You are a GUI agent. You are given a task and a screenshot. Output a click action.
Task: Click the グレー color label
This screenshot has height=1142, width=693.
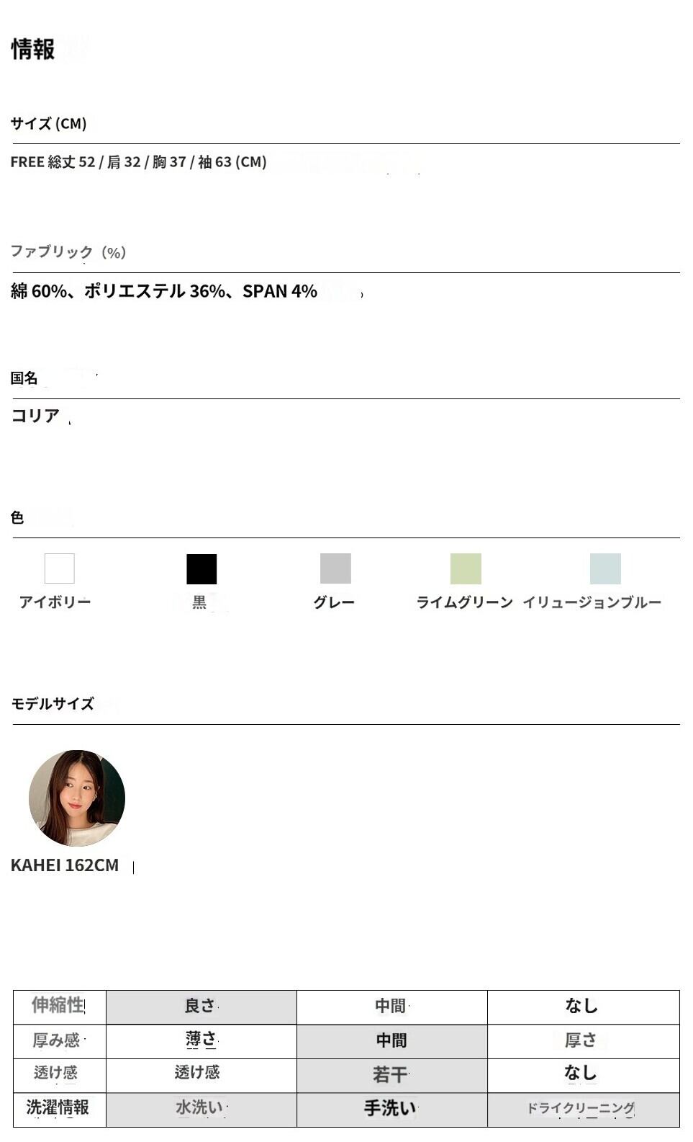(x=334, y=602)
